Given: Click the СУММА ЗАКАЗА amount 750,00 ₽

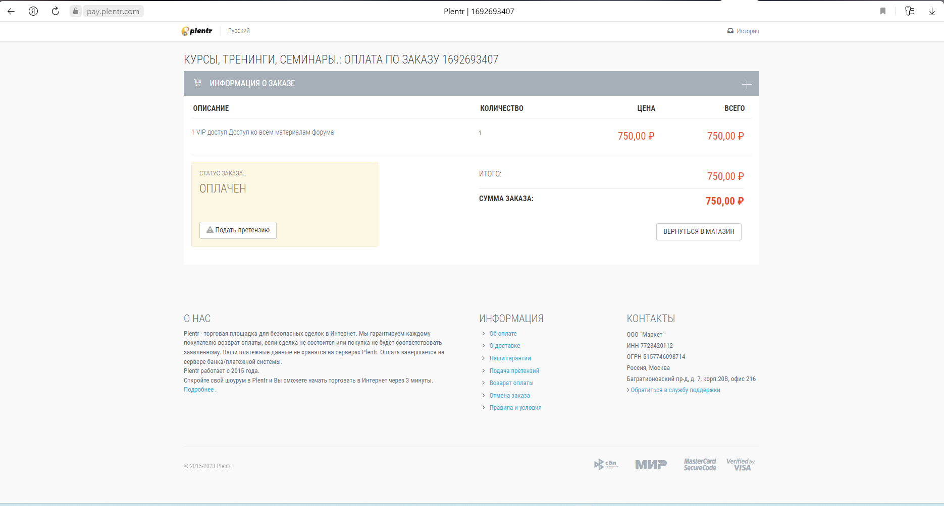Looking at the screenshot, I should coord(724,201).
